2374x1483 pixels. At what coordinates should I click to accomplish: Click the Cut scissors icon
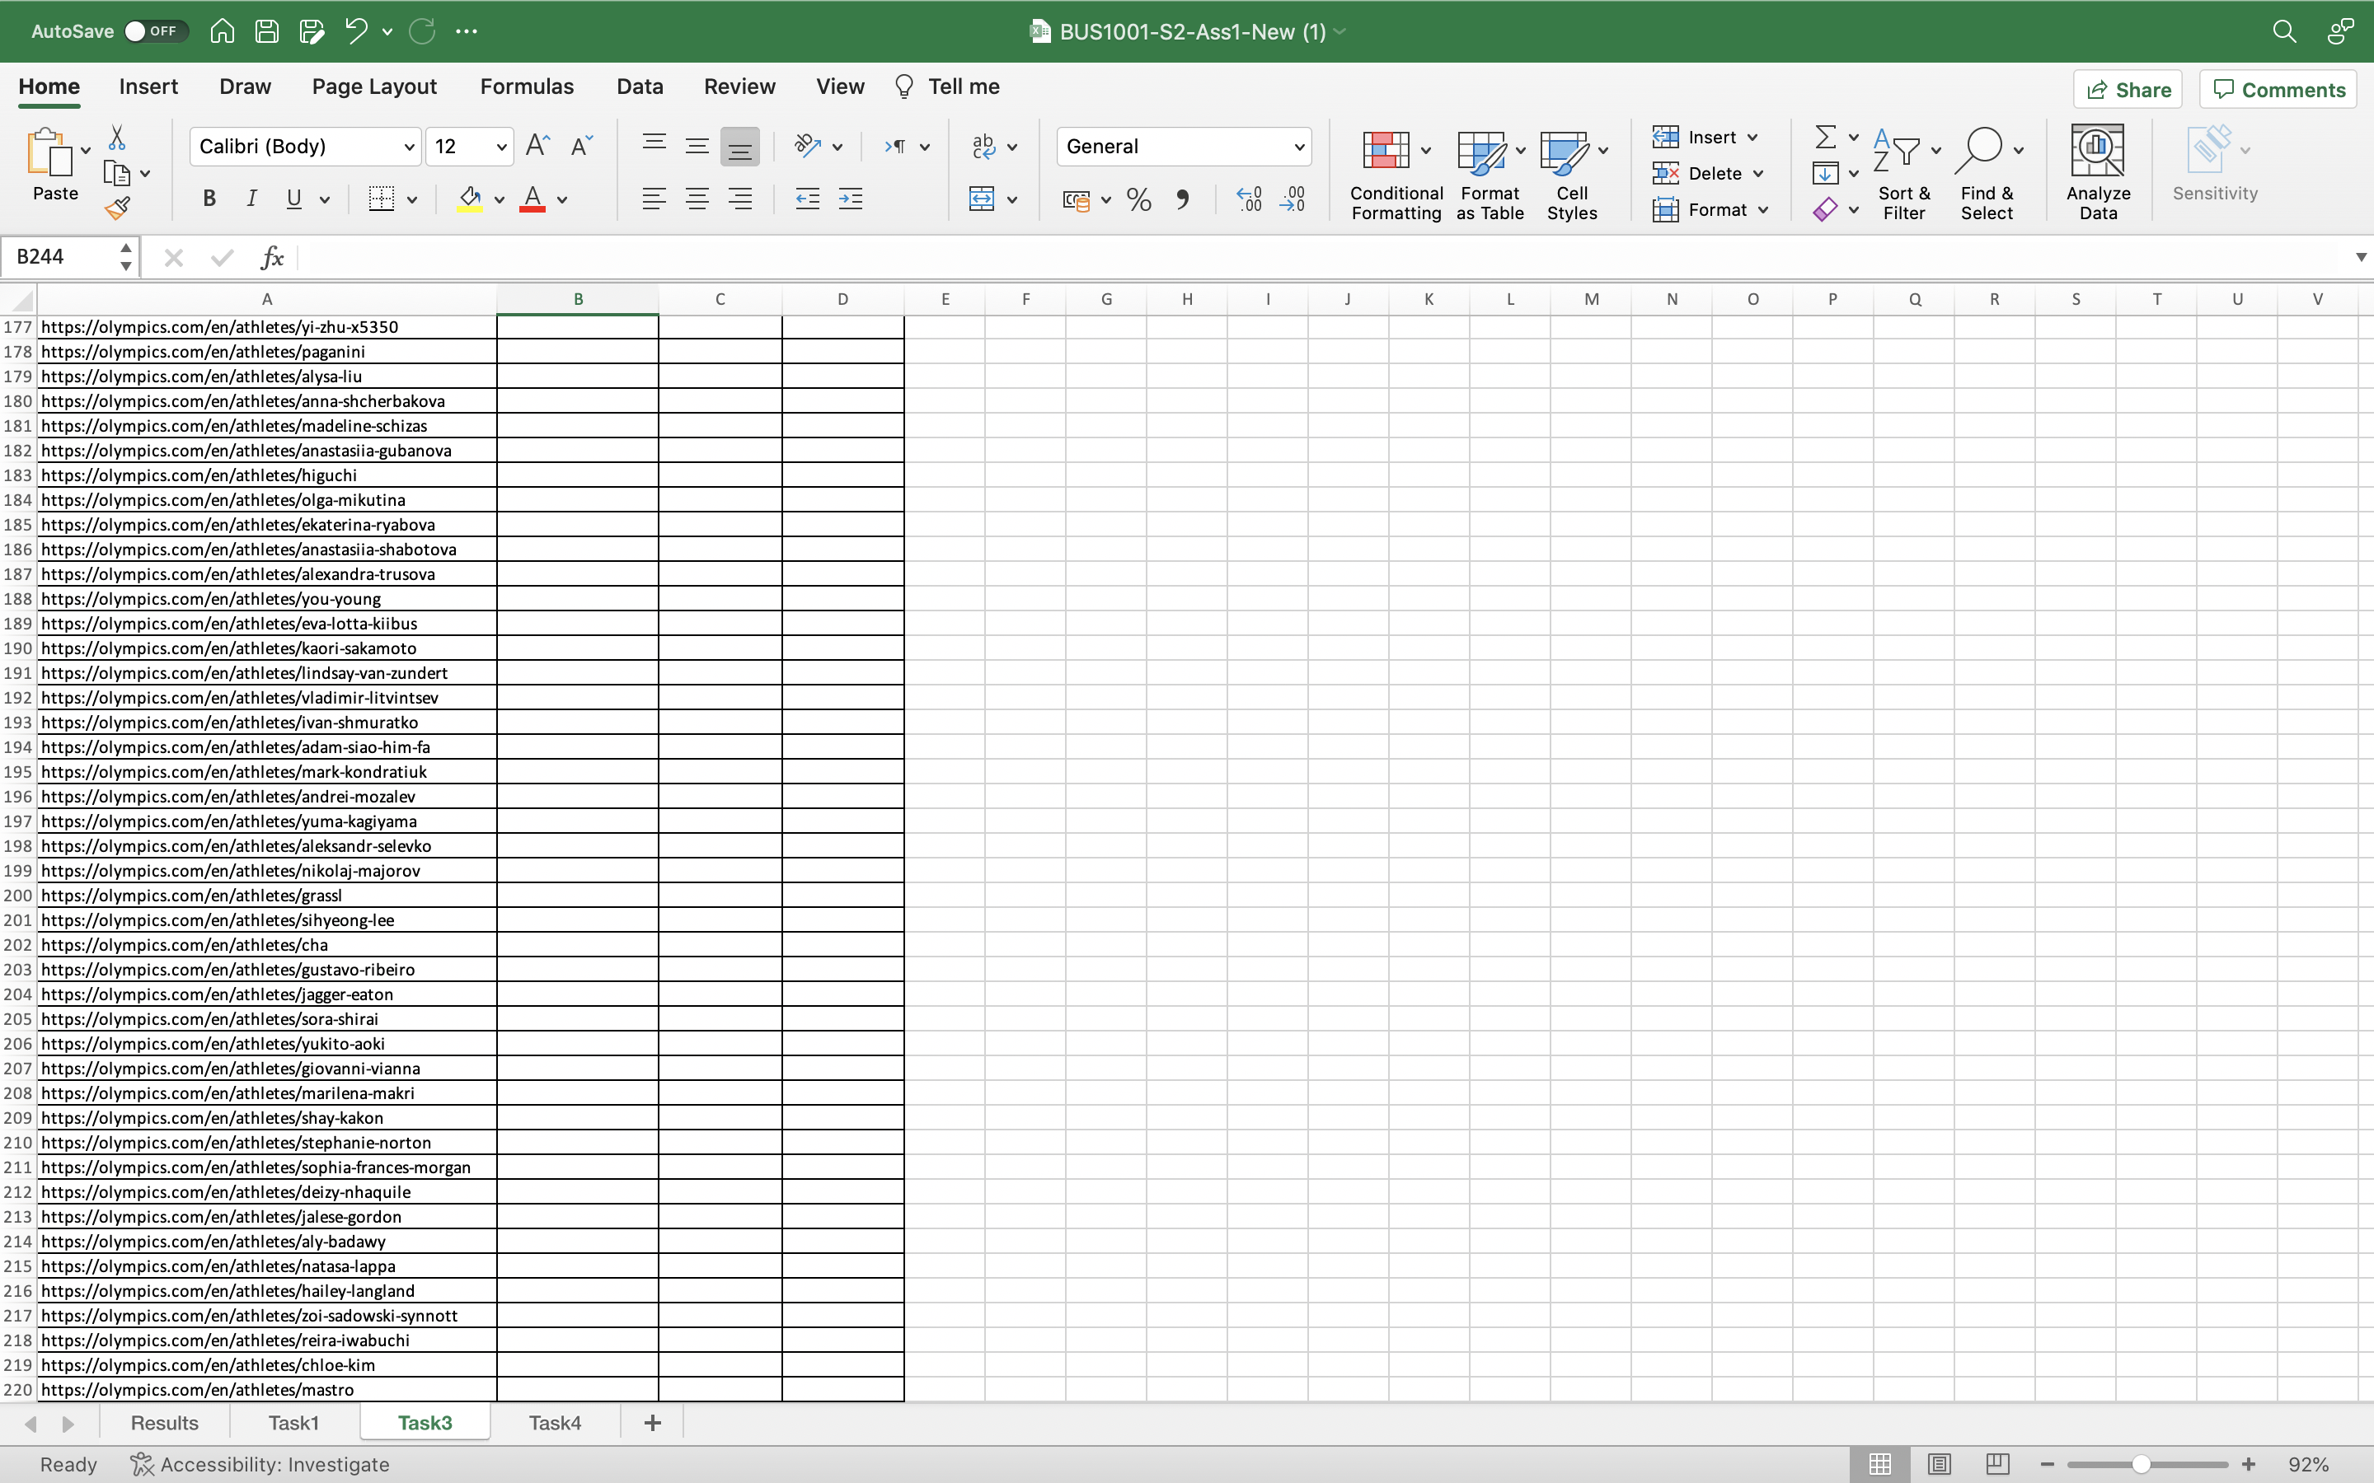coord(117,138)
